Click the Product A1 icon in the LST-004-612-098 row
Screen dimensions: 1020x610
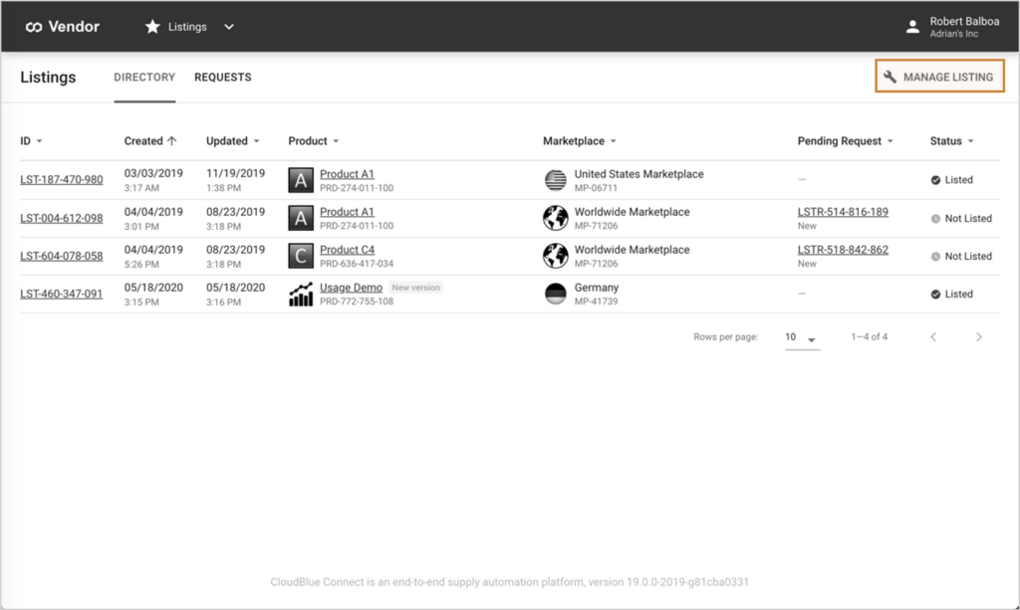point(301,218)
